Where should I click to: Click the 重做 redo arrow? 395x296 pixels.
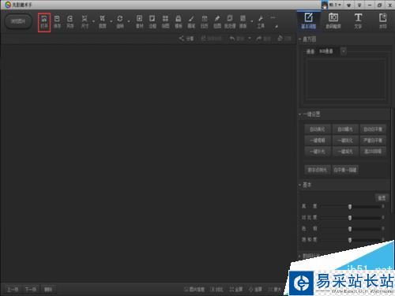pos(264,39)
